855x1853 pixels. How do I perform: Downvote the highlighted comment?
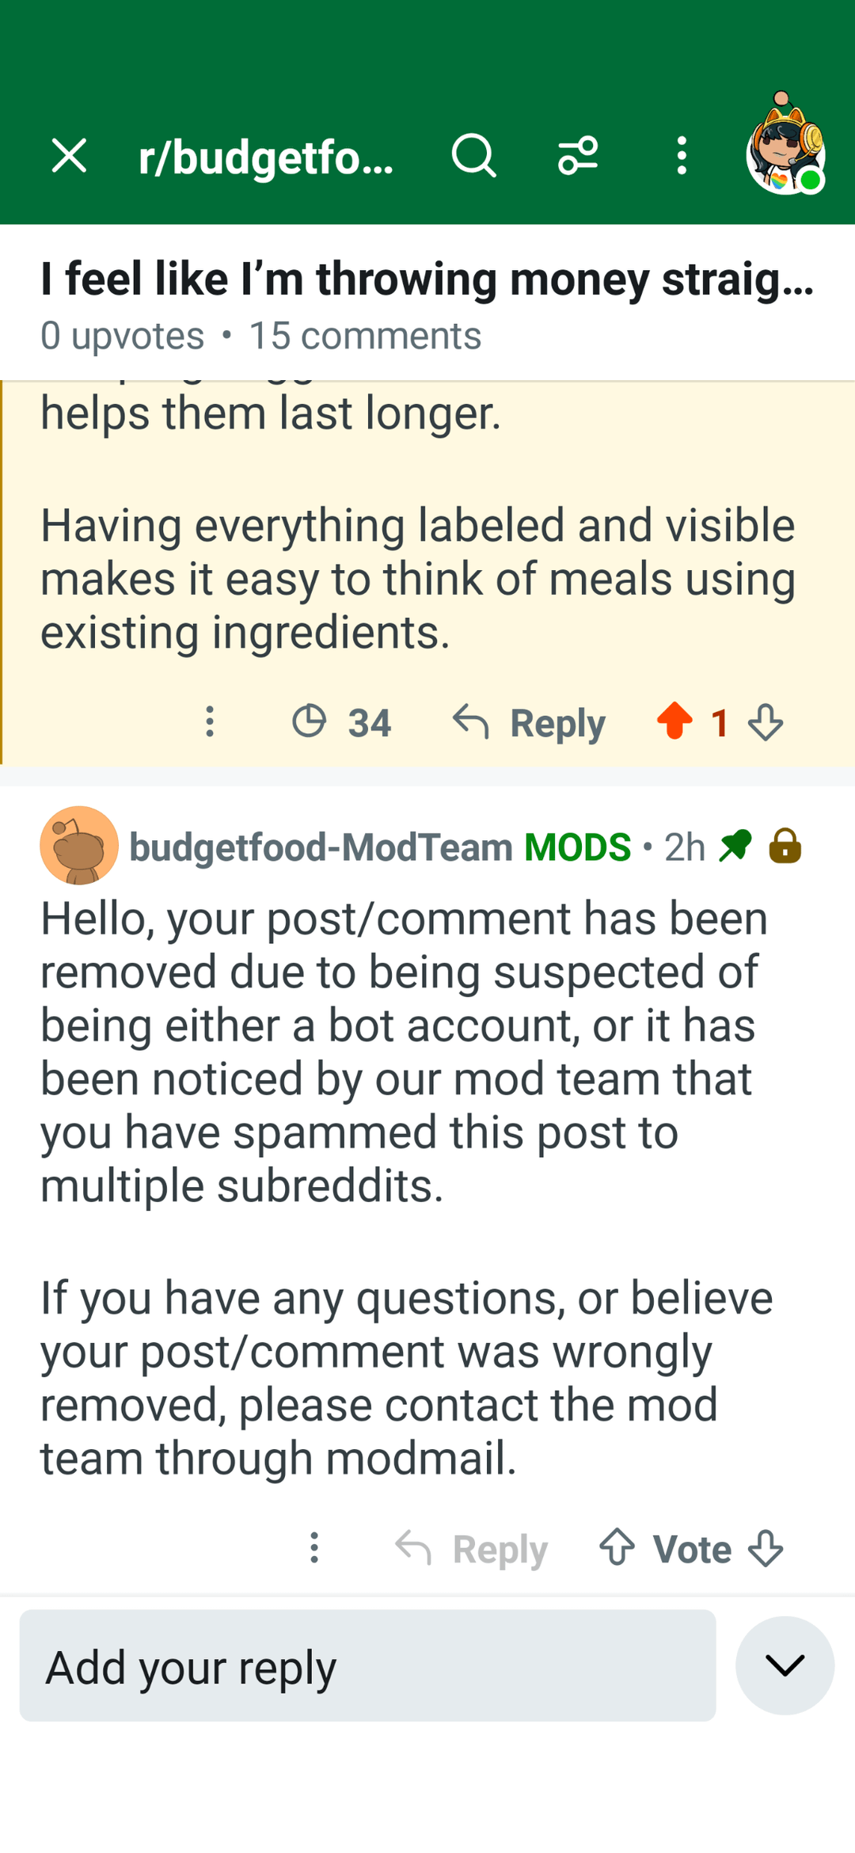(x=766, y=722)
